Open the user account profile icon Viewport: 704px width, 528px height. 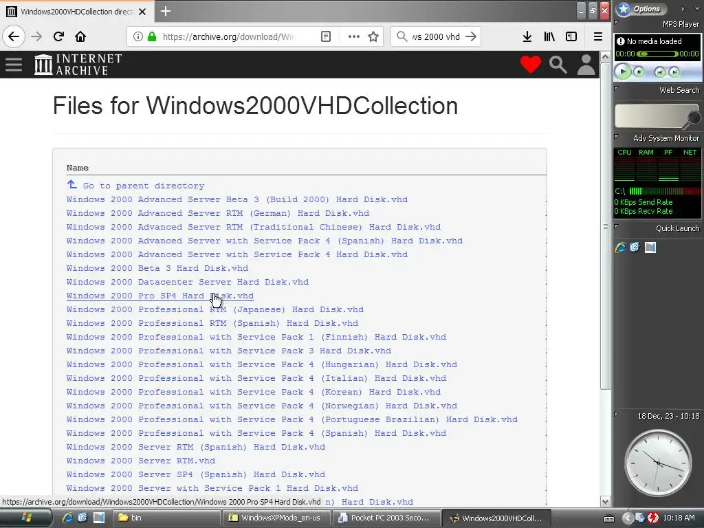click(586, 65)
